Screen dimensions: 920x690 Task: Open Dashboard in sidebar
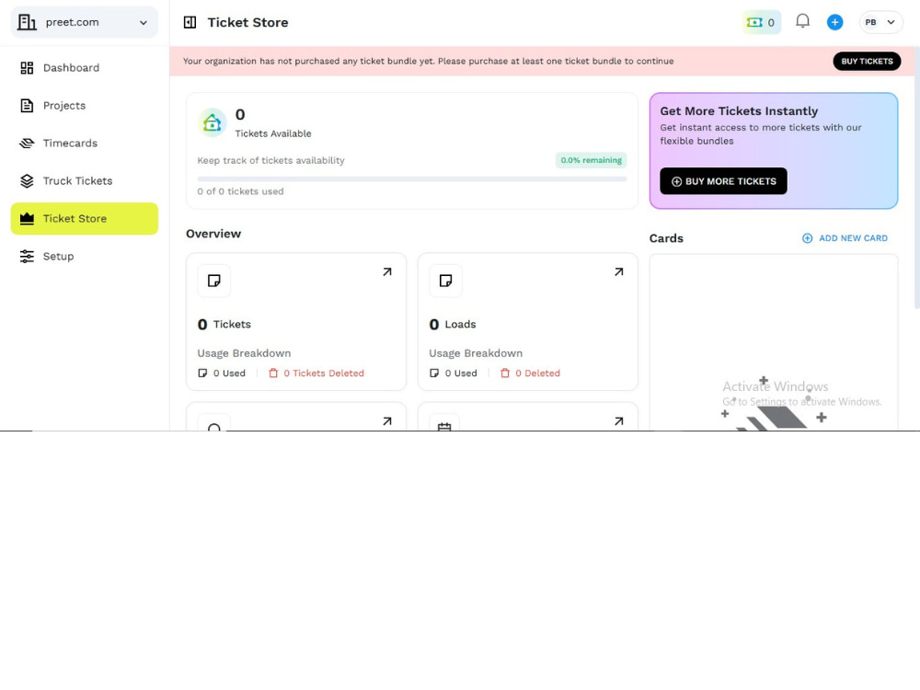pyautogui.click(x=84, y=68)
